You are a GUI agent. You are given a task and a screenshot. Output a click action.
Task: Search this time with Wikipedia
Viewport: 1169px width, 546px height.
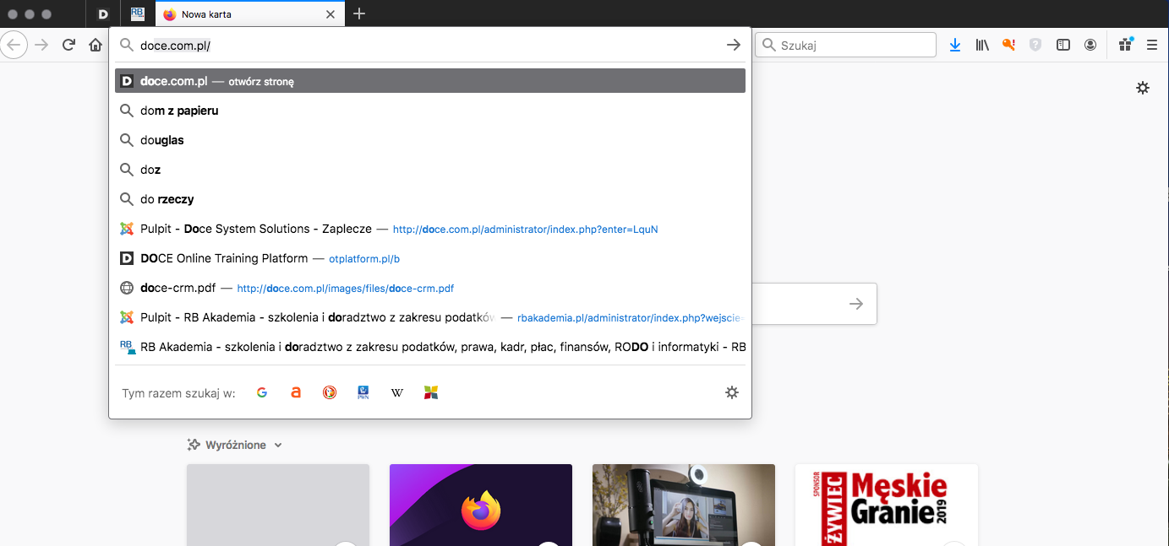[397, 392]
